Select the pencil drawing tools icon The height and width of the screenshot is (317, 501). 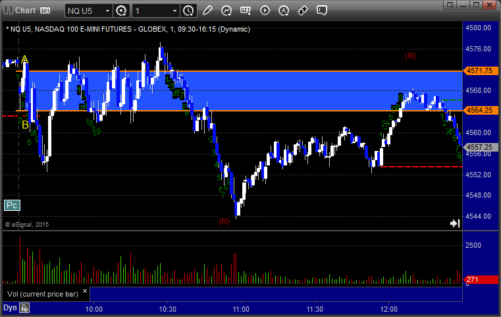pyautogui.click(x=207, y=11)
